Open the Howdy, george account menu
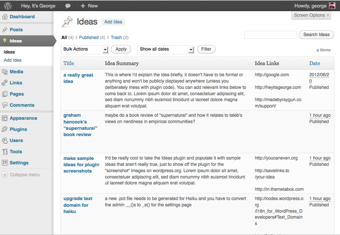Viewport: 340px width, 235px height. coord(315,6)
